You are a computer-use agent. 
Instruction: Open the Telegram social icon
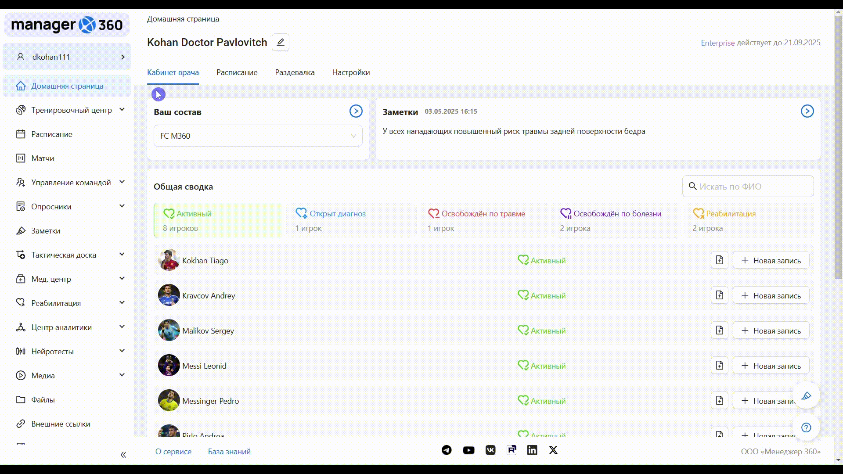447,450
